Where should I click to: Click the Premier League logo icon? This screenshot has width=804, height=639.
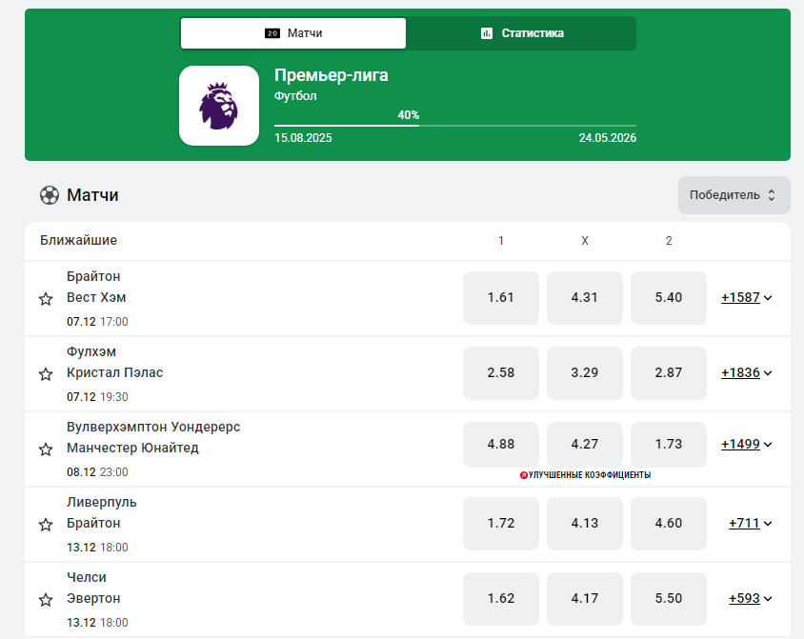coord(219,106)
